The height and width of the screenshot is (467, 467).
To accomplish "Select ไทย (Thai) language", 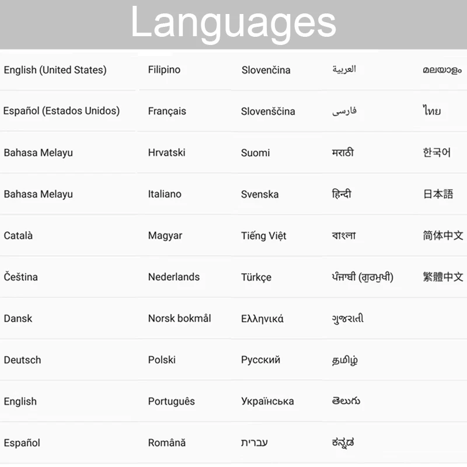I will point(431,110).
